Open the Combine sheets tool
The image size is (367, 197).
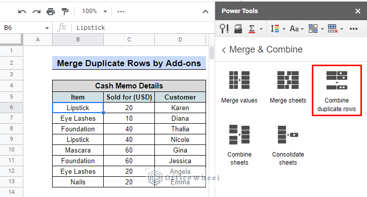coord(239,145)
